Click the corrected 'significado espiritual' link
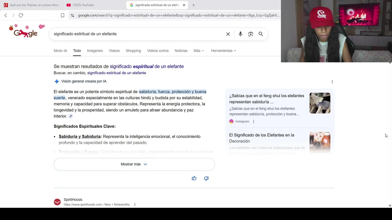392x220 pixels. 147,66
